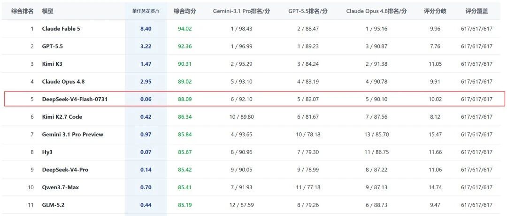Viewport: 507px width, 216px height.
Task: Click average score 85.41
Action: click(x=184, y=187)
